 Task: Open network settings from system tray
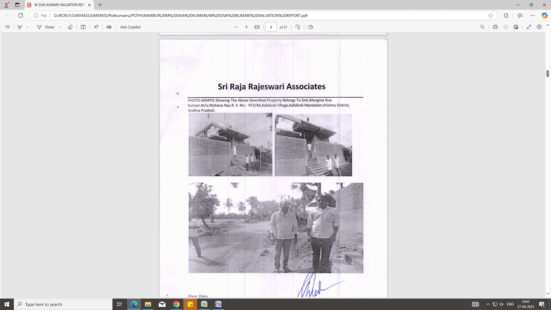tap(495, 304)
